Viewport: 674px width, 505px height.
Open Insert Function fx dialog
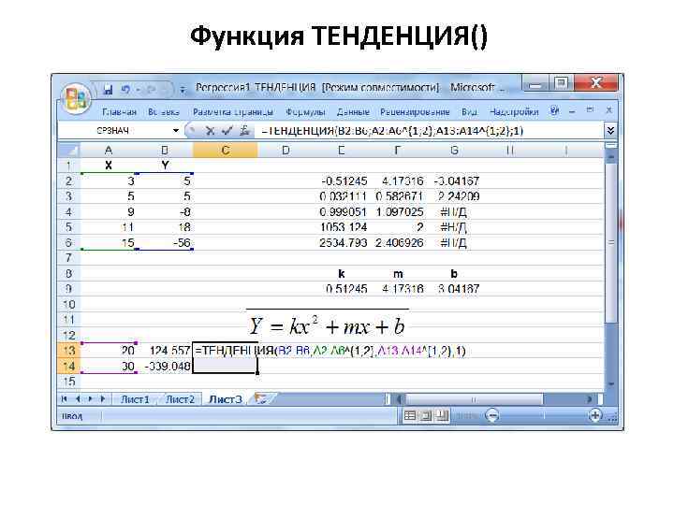click(x=244, y=131)
